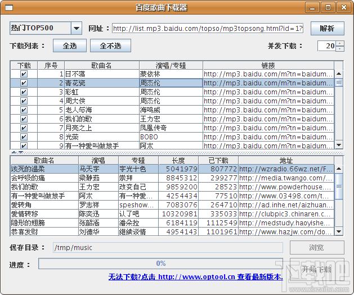Click the 开始下载 start download button
Image resolution: width=354 pixels, height=295 pixels.
(317, 269)
